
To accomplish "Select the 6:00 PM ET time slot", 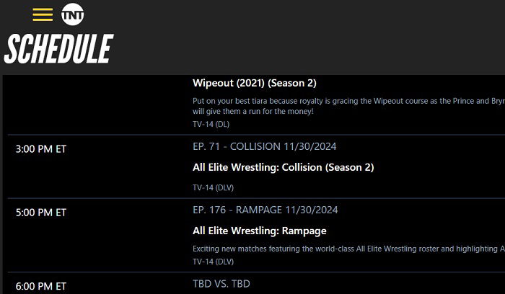I will 41,286.
